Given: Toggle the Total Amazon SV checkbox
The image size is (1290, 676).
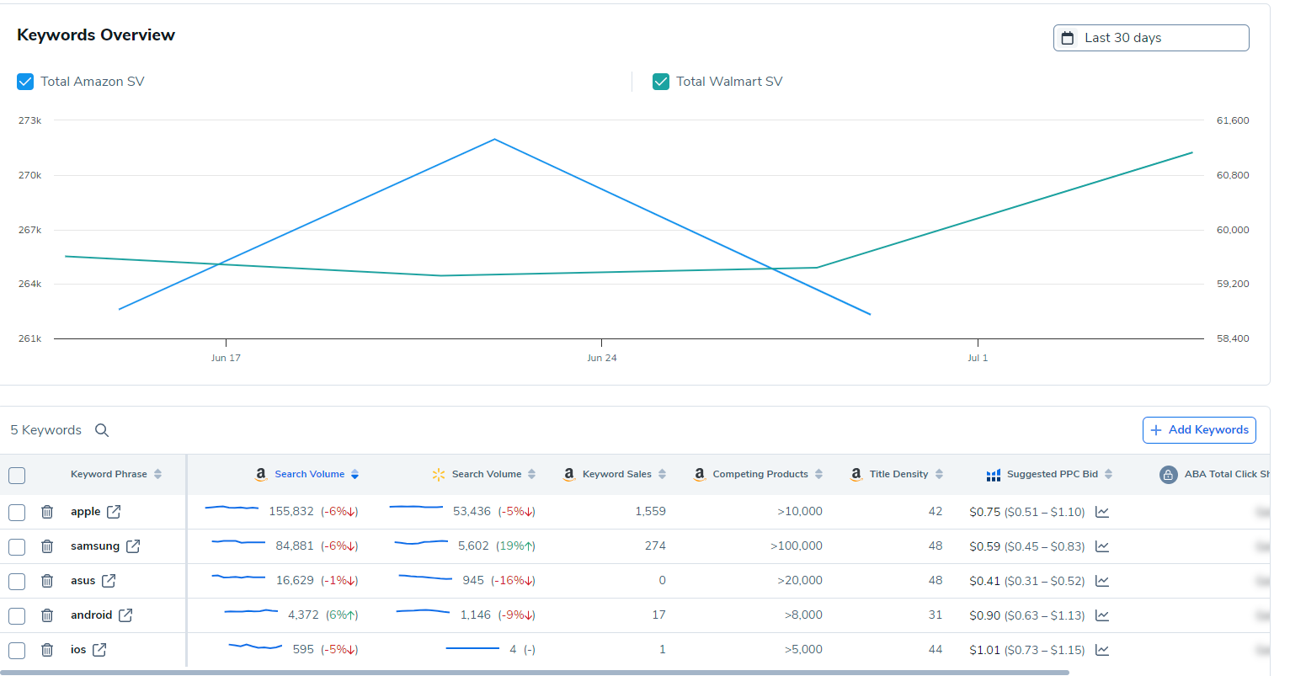Looking at the screenshot, I should point(25,82).
